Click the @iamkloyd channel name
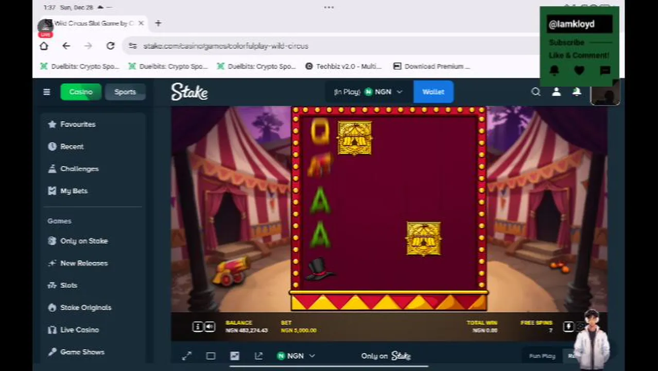658x371 pixels. pos(572,24)
